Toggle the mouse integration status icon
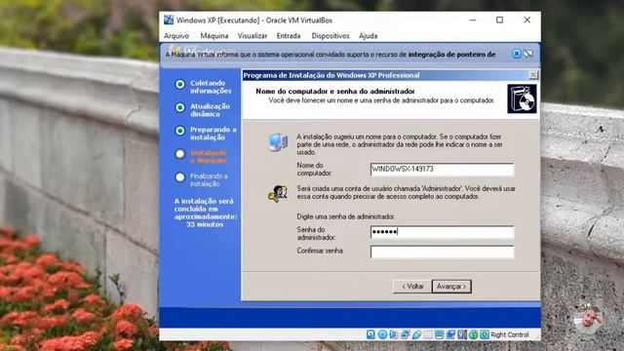The height and width of the screenshot is (351, 624). pos(473,334)
